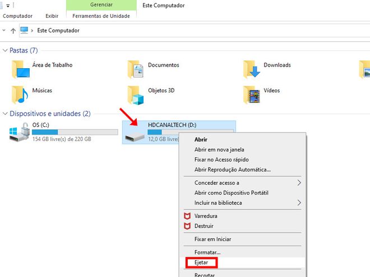This screenshot has width=370, height=277.
Task: Select Abrir Reprodução Automática option
Action: tap(233, 170)
